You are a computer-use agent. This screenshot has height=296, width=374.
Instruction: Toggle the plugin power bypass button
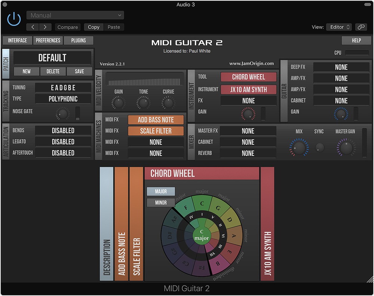[x=14, y=19]
